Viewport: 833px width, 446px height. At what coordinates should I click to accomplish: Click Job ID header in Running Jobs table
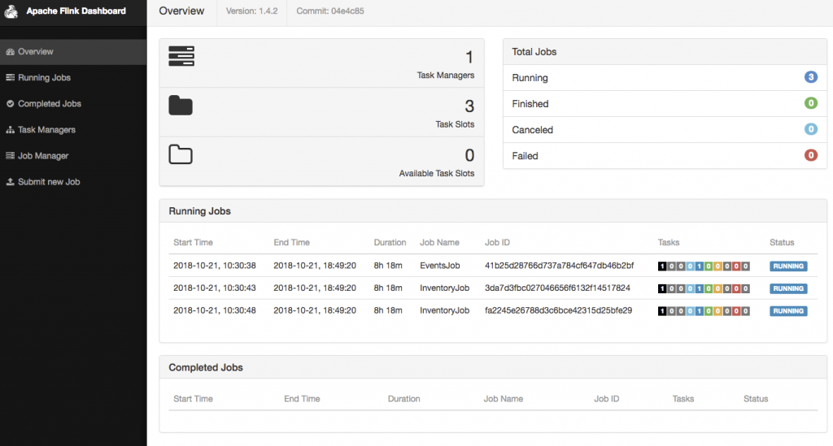coord(497,242)
